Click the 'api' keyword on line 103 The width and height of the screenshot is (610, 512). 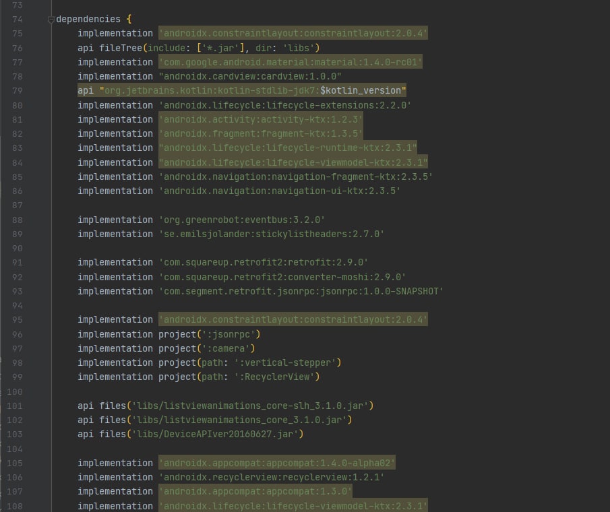86,434
